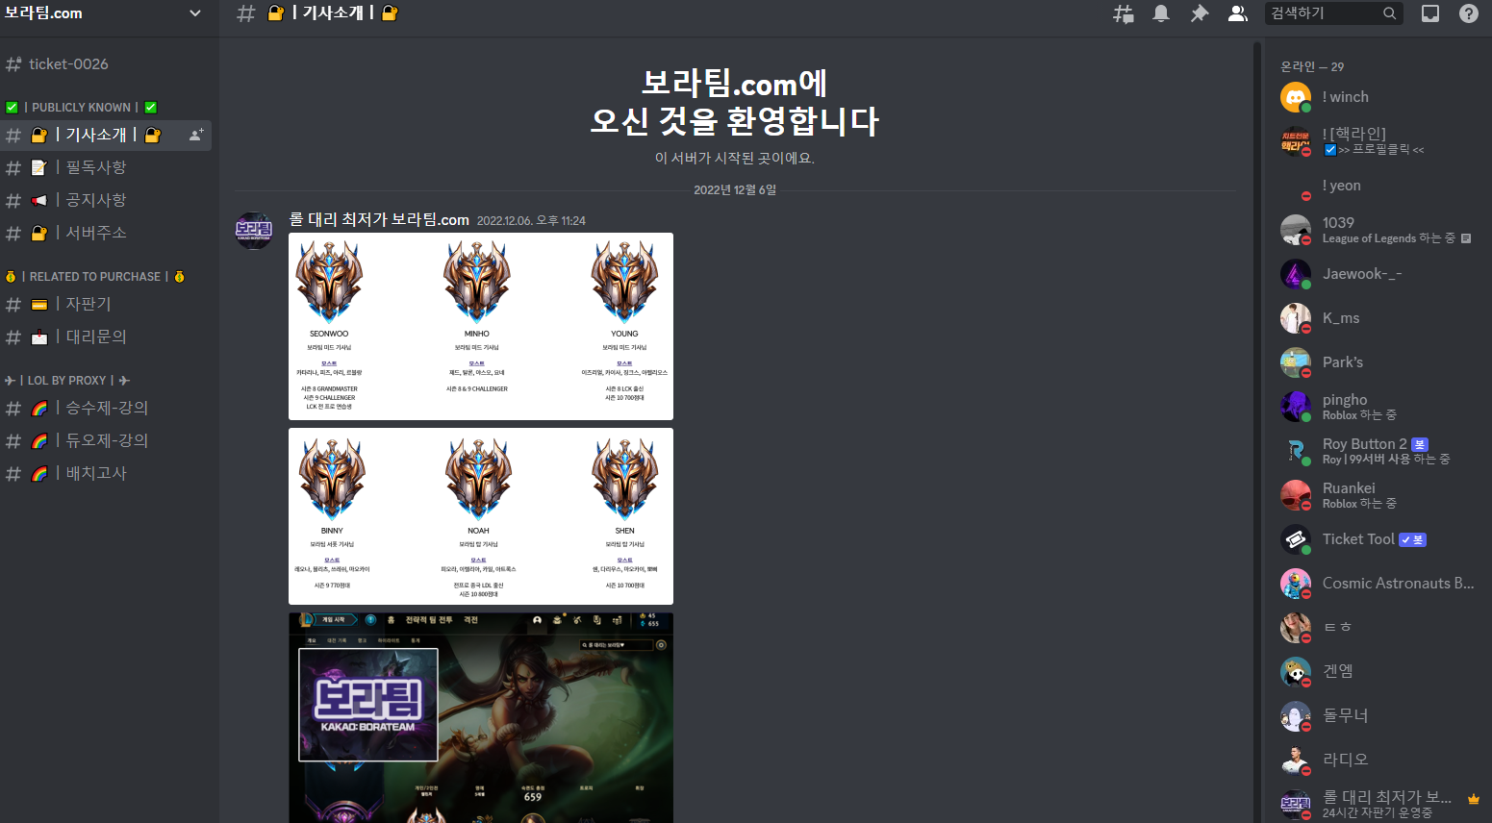Click the Jaewook-_- avatar icon
Screen dimensions: 1492x823
click(1296, 274)
